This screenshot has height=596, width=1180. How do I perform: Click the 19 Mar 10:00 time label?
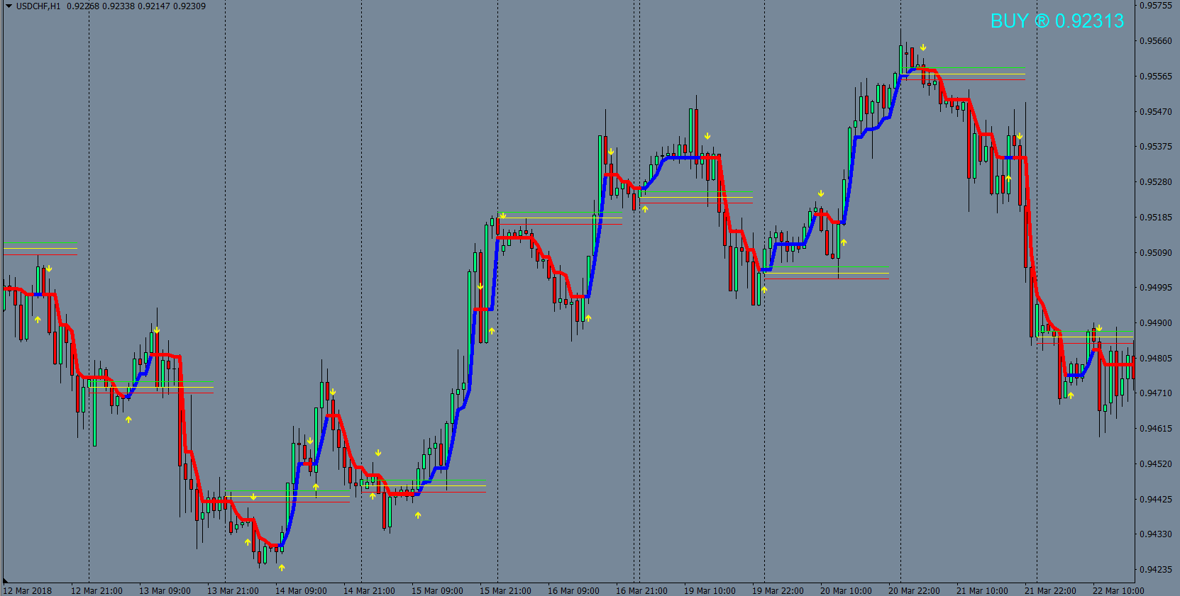pos(710,590)
